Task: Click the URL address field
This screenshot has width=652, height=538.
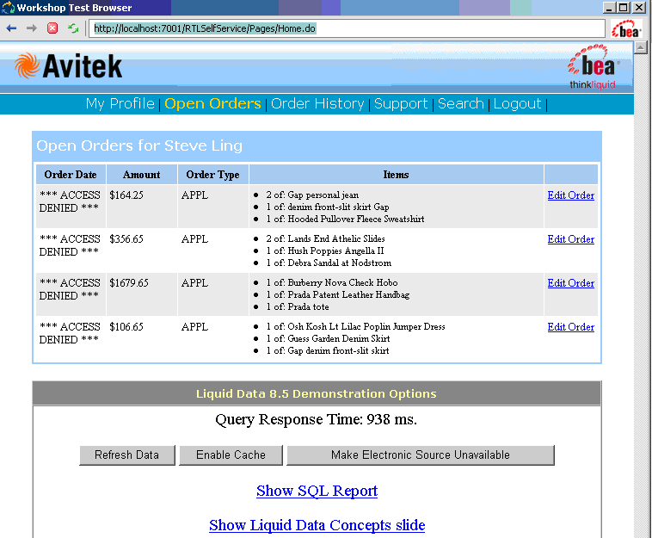Action: click(348, 28)
